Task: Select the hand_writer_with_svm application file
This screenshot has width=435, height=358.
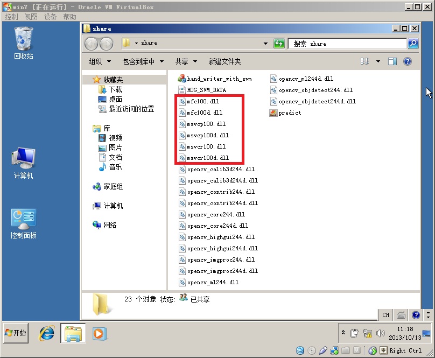Action: pyautogui.click(x=215, y=79)
